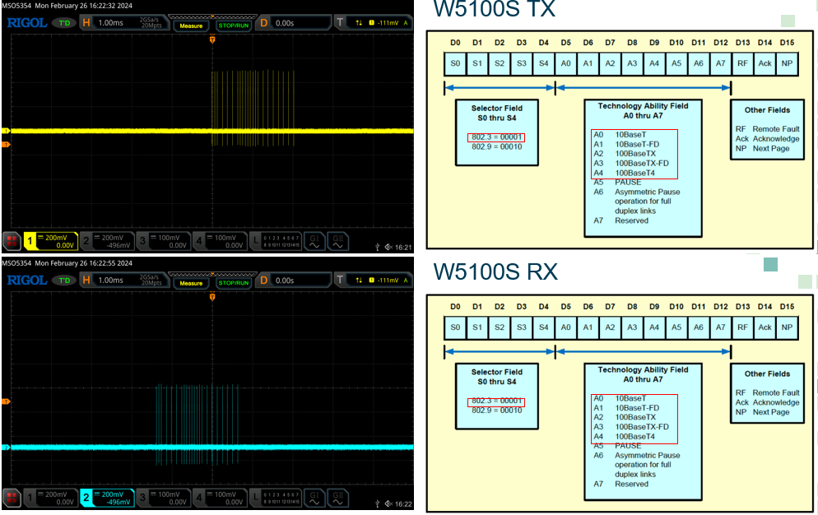Click STOP/RUN on the lower scope
Viewport: 818px width, 515px height.
point(233,283)
